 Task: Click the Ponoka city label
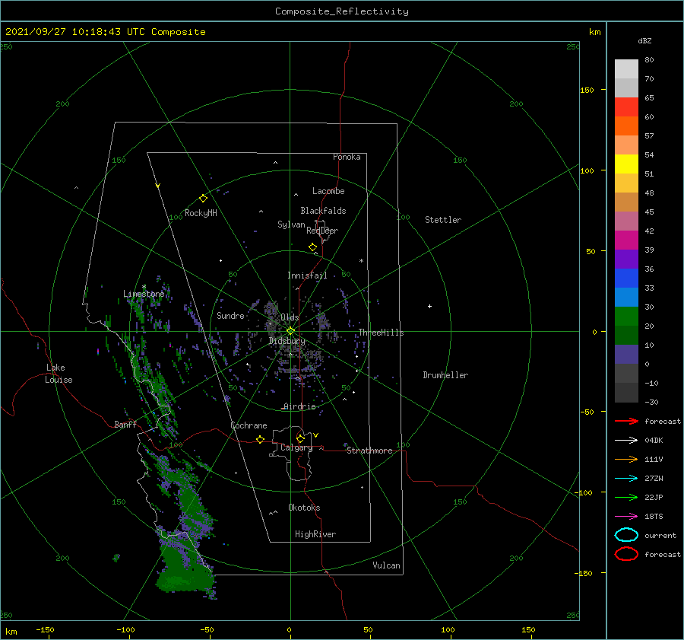347,157
